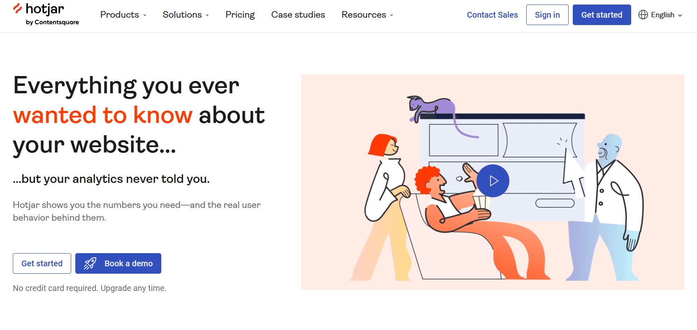Expand the Solutions menu chevron
The width and height of the screenshot is (697, 330).
(207, 15)
